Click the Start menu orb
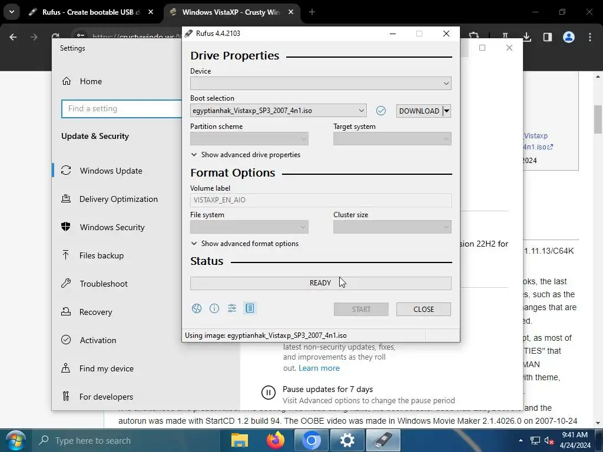 [x=16, y=441]
